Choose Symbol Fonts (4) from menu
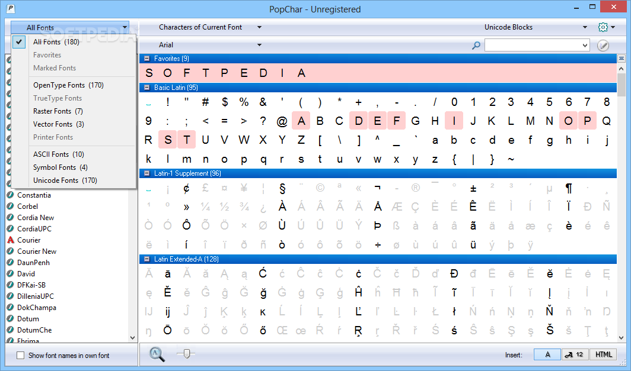Screen dimensions: 631x371 tap(74, 167)
